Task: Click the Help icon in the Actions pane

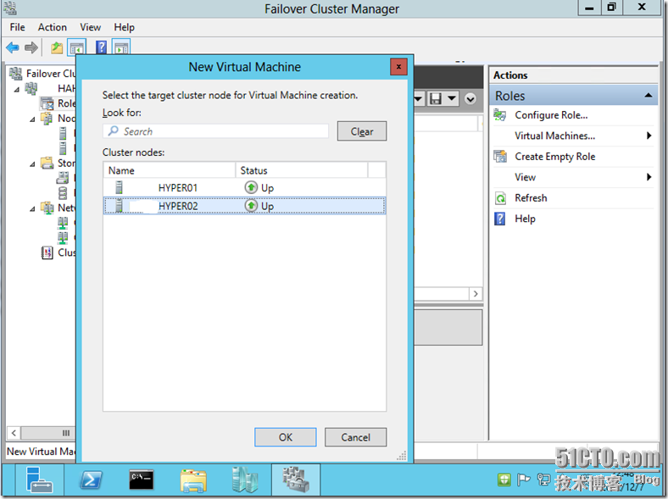Action: click(x=499, y=219)
